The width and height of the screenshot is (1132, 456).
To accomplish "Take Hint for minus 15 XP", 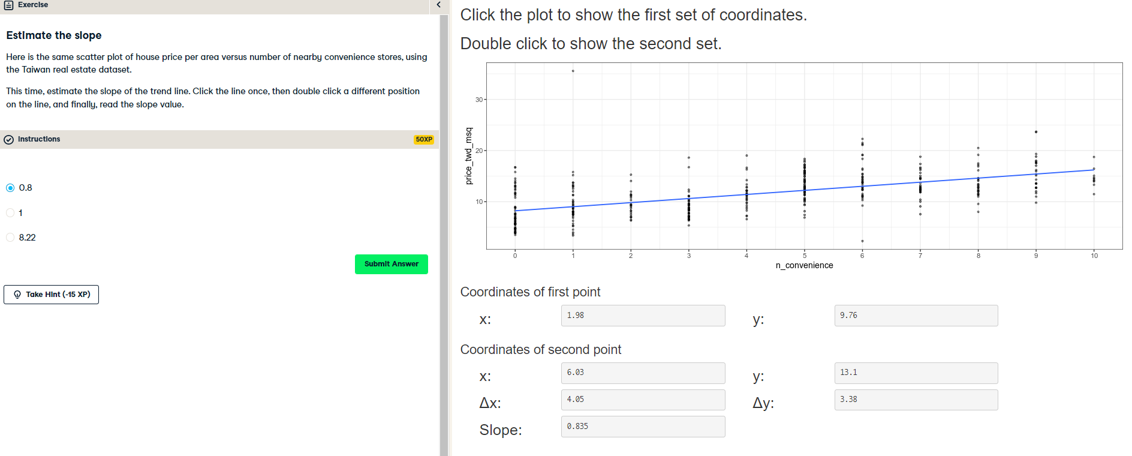I will pos(52,295).
